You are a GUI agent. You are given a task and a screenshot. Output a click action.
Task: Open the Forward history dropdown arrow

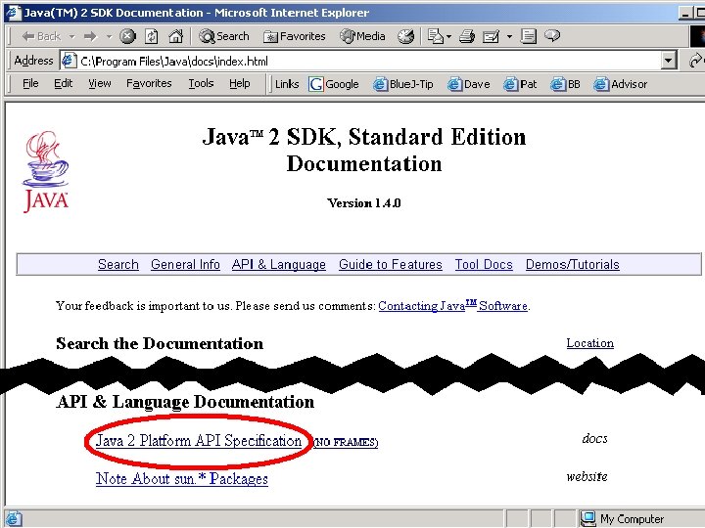pyautogui.click(x=109, y=36)
